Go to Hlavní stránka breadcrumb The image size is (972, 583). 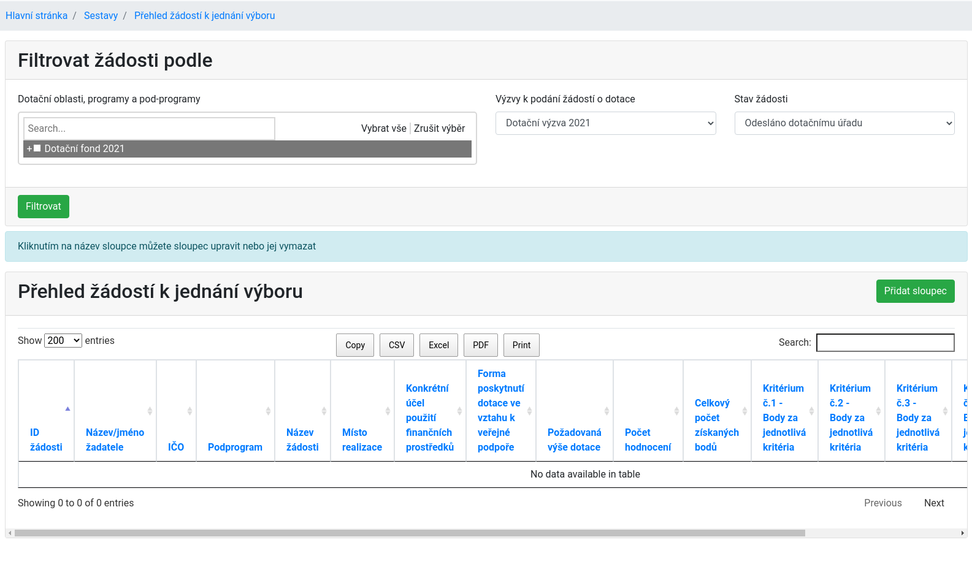tap(37, 16)
